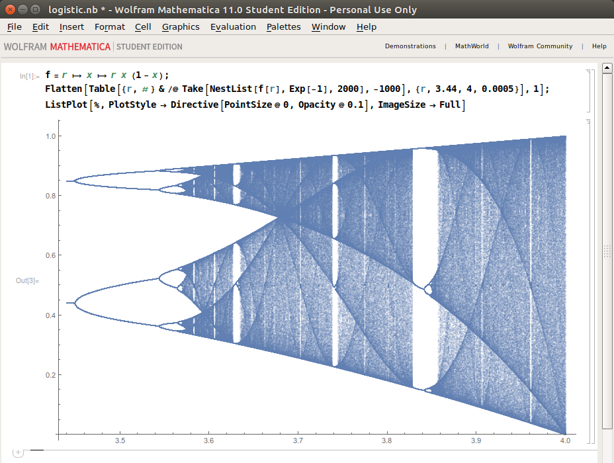Select the In[1] input cell bracket

589,91
